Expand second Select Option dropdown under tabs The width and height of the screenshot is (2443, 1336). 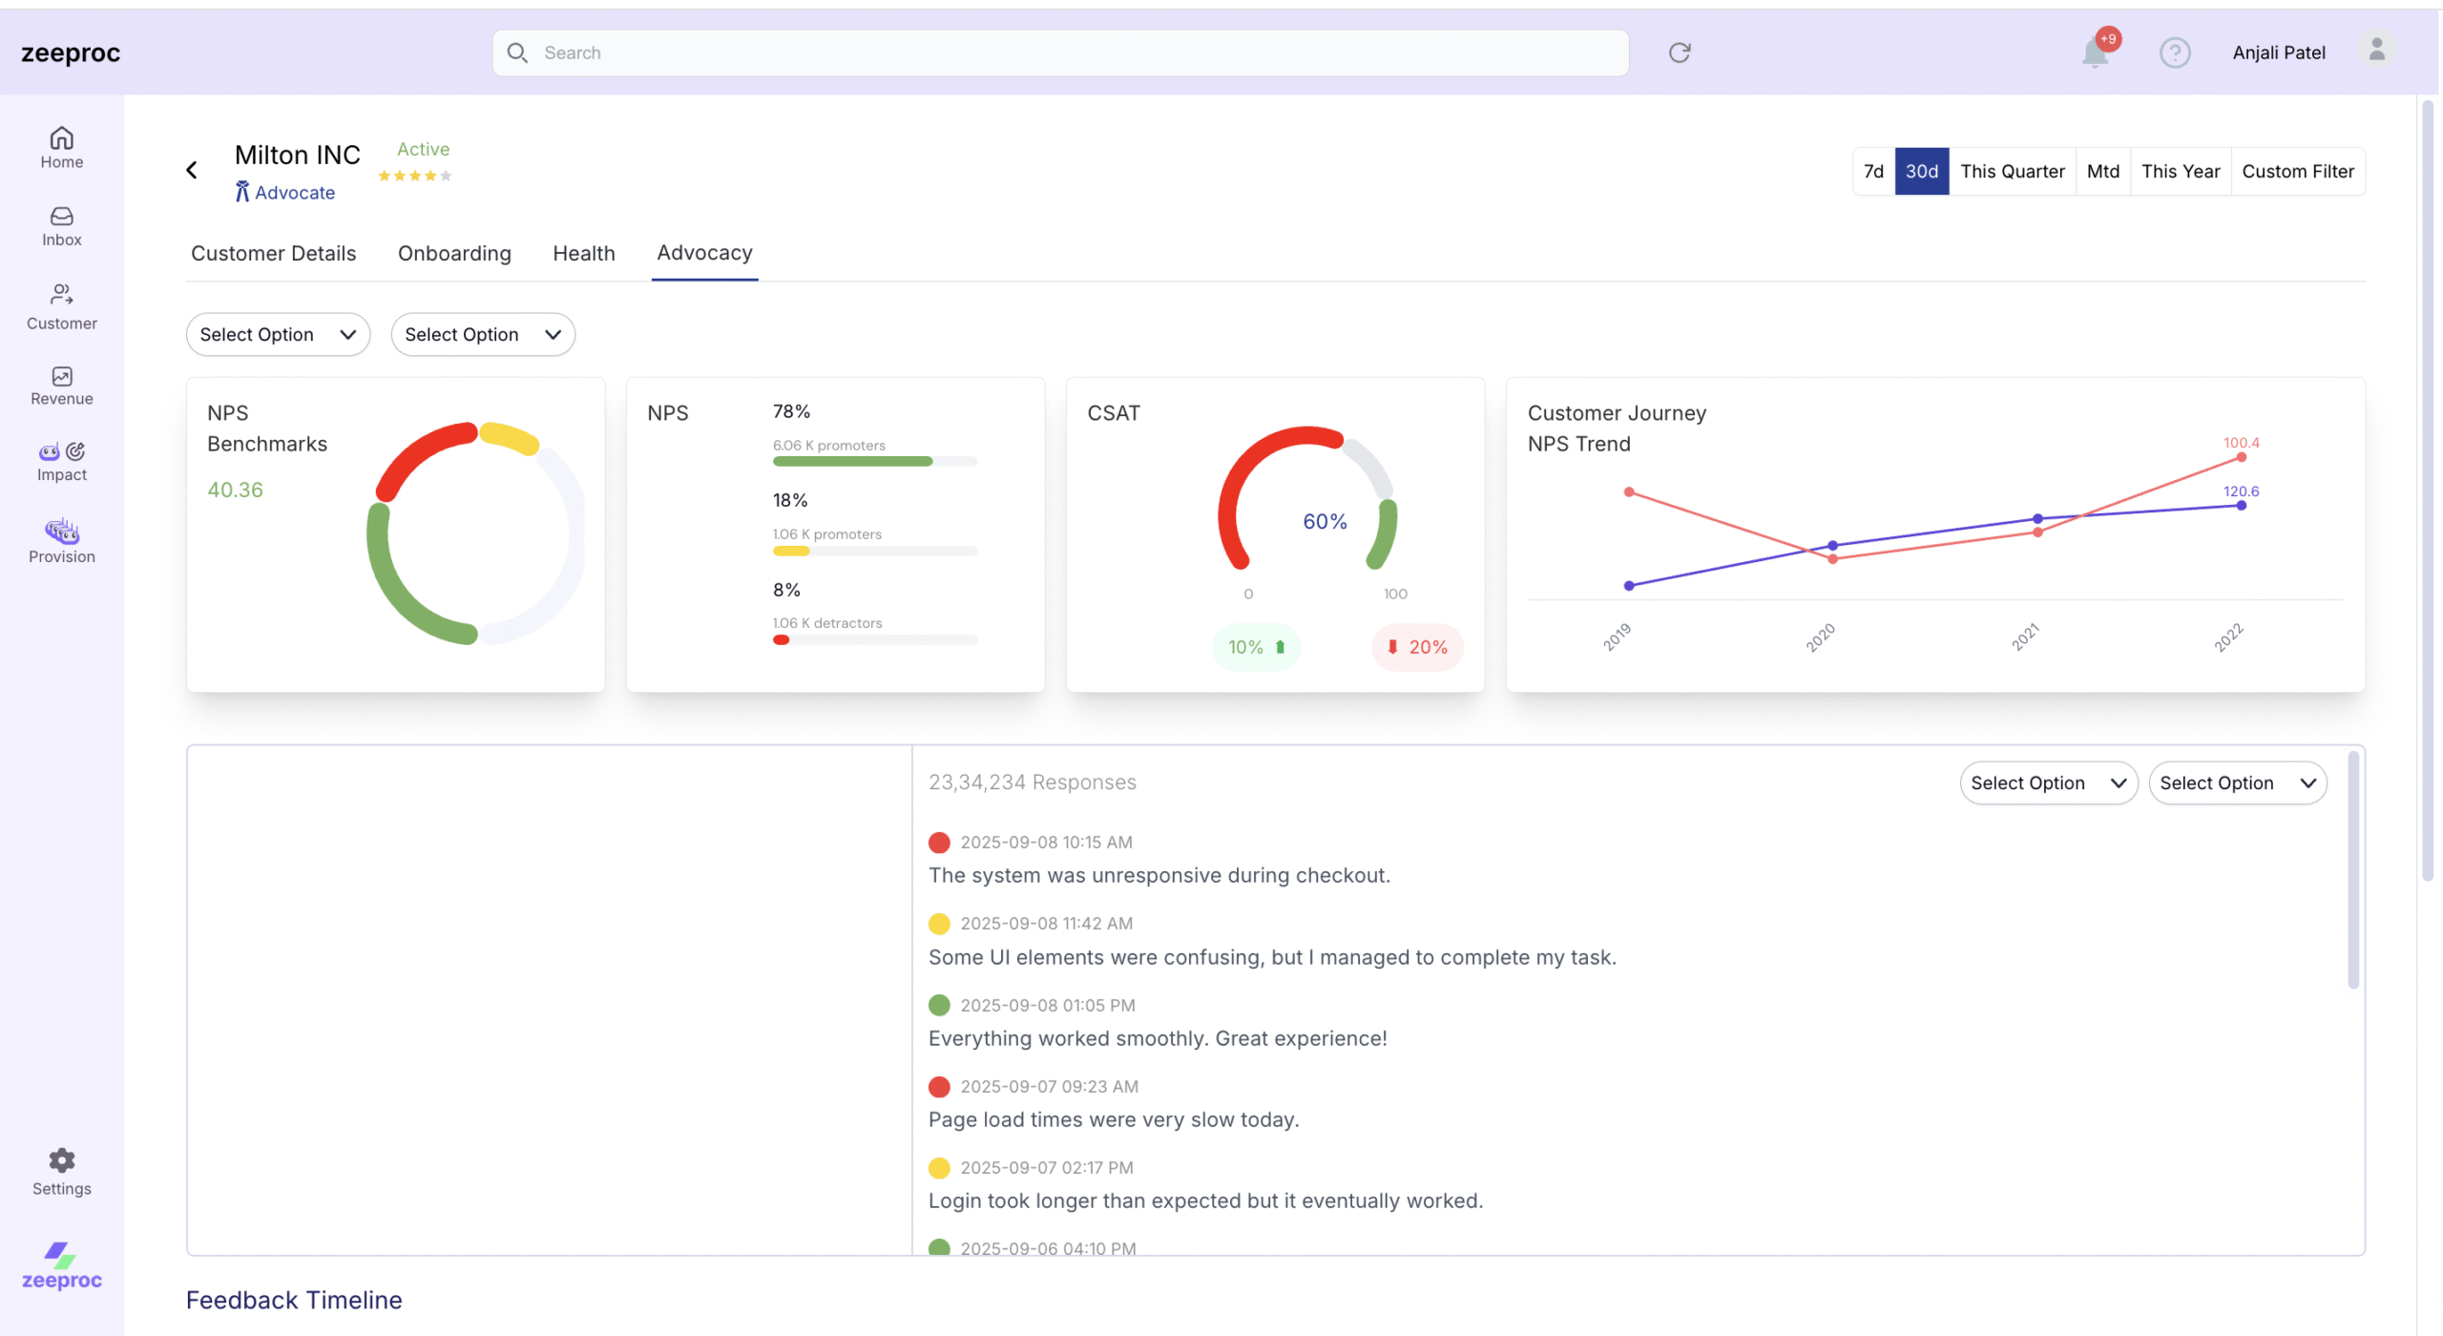pos(482,335)
